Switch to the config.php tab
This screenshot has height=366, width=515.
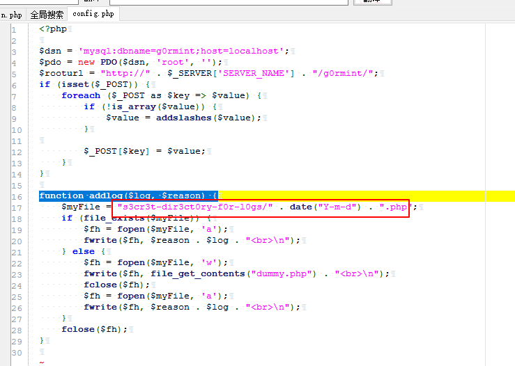93,14
